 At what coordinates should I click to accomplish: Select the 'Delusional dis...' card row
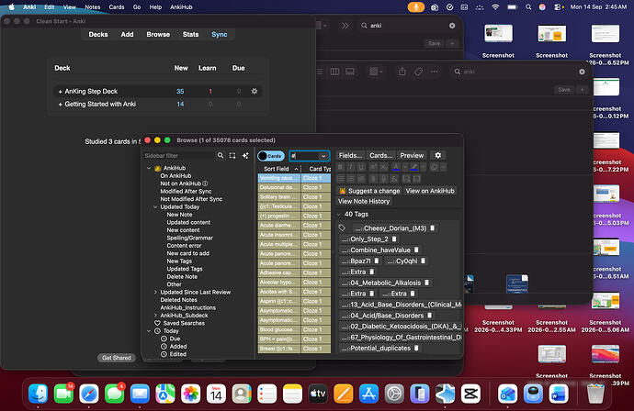click(x=294, y=187)
